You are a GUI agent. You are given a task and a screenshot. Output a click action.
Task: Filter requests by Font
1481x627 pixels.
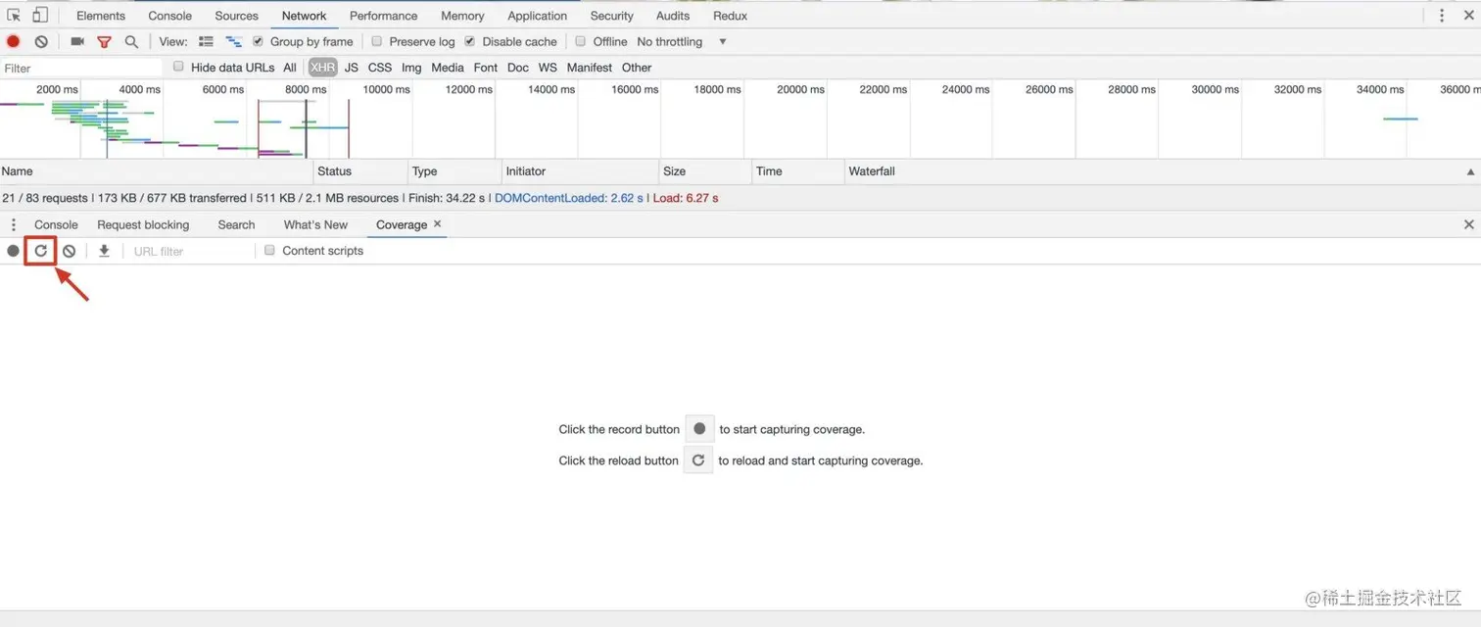point(486,68)
